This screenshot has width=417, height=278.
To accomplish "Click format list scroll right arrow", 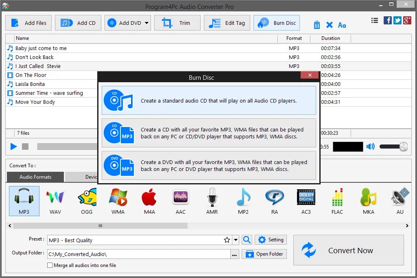I will point(407,225).
